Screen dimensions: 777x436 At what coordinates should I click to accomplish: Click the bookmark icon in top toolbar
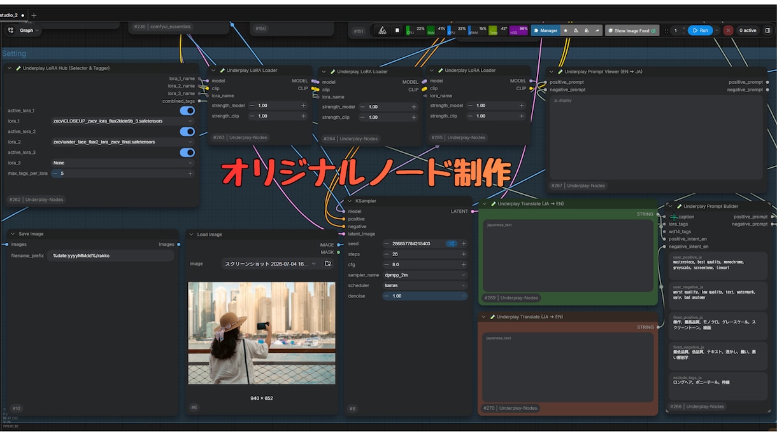pos(397,31)
